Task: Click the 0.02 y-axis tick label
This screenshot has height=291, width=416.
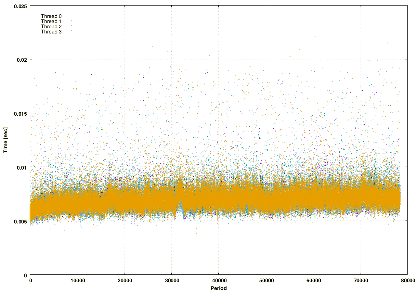Action: point(22,59)
